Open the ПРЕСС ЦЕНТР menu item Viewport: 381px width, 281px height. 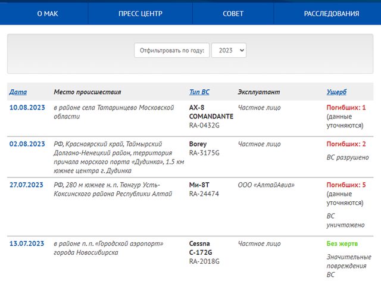tap(140, 14)
